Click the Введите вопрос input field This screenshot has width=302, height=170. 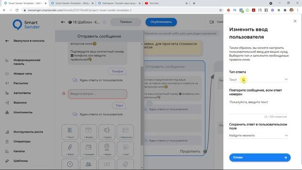coord(98,94)
